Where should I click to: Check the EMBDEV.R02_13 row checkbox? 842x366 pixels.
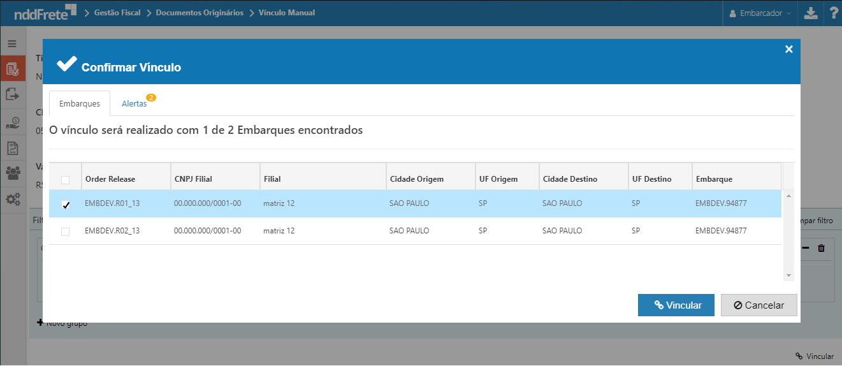tap(65, 231)
